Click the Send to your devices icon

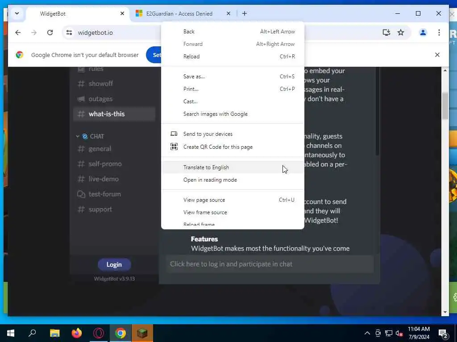coord(174,134)
